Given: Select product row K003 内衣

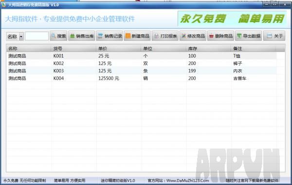Looking at the screenshot, I should point(142,71).
